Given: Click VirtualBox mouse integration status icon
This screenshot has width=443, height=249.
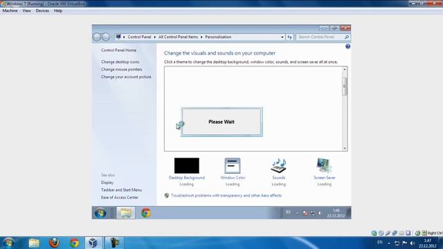Looking at the screenshot, I should (x=417, y=233).
